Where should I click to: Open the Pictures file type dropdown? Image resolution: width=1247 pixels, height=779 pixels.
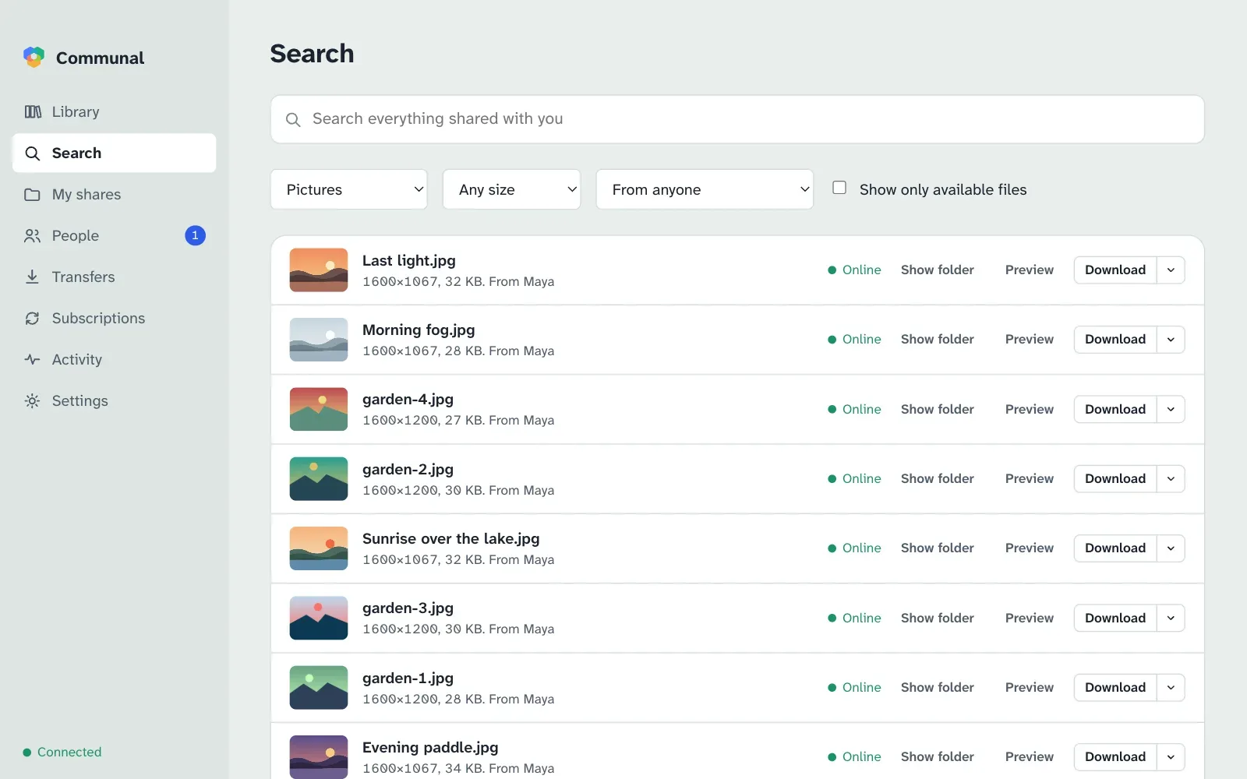348,189
